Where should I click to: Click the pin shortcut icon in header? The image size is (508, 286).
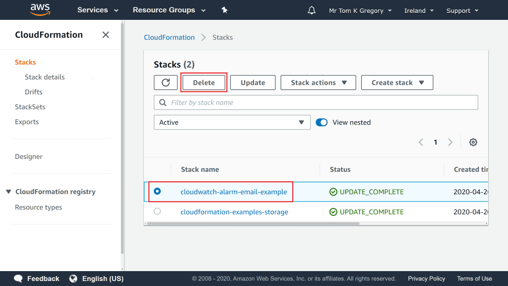224,10
